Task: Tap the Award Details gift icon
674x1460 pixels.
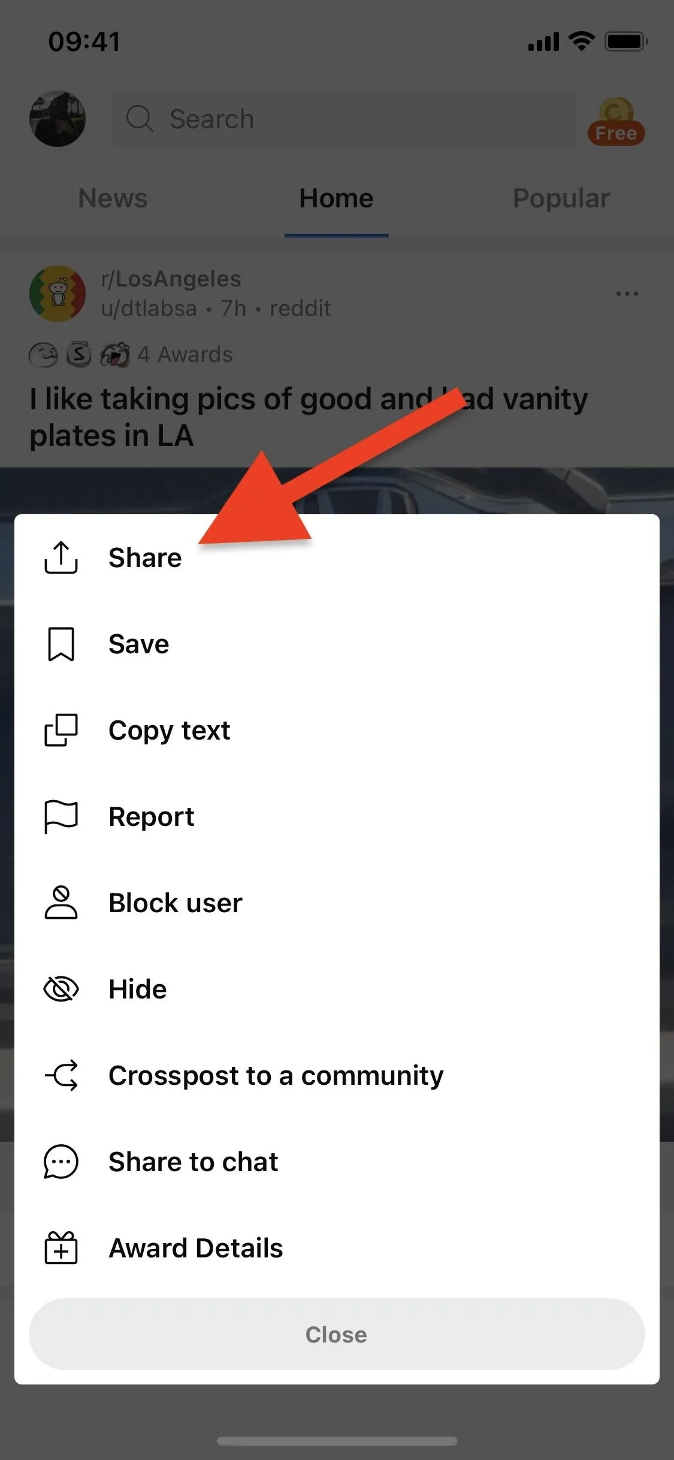Action: coord(61,1248)
